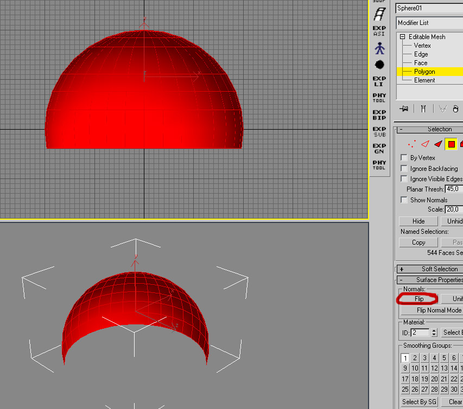Click the EXP LI toolbar icon

point(379,81)
